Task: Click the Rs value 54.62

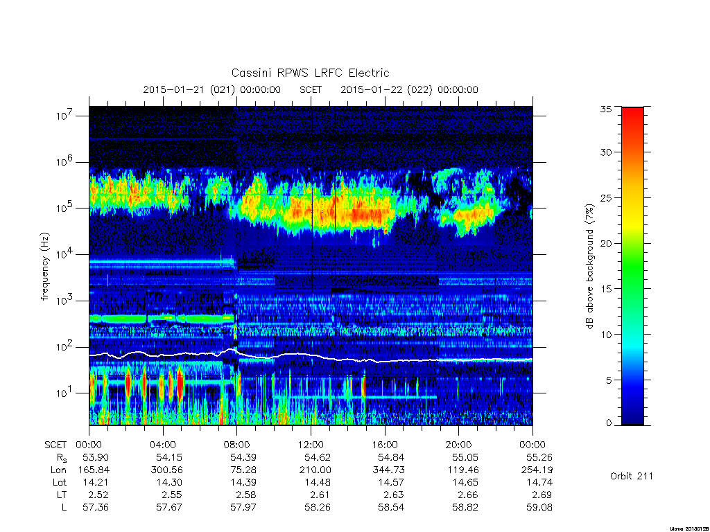Action: tap(318, 457)
